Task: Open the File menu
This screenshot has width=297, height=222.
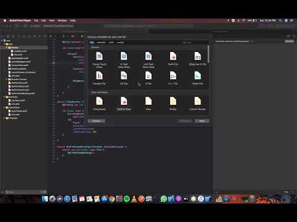Action: pos(36,20)
